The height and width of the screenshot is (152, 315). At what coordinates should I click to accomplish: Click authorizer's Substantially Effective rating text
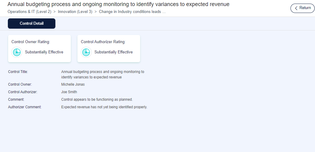click(x=113, y=52)
